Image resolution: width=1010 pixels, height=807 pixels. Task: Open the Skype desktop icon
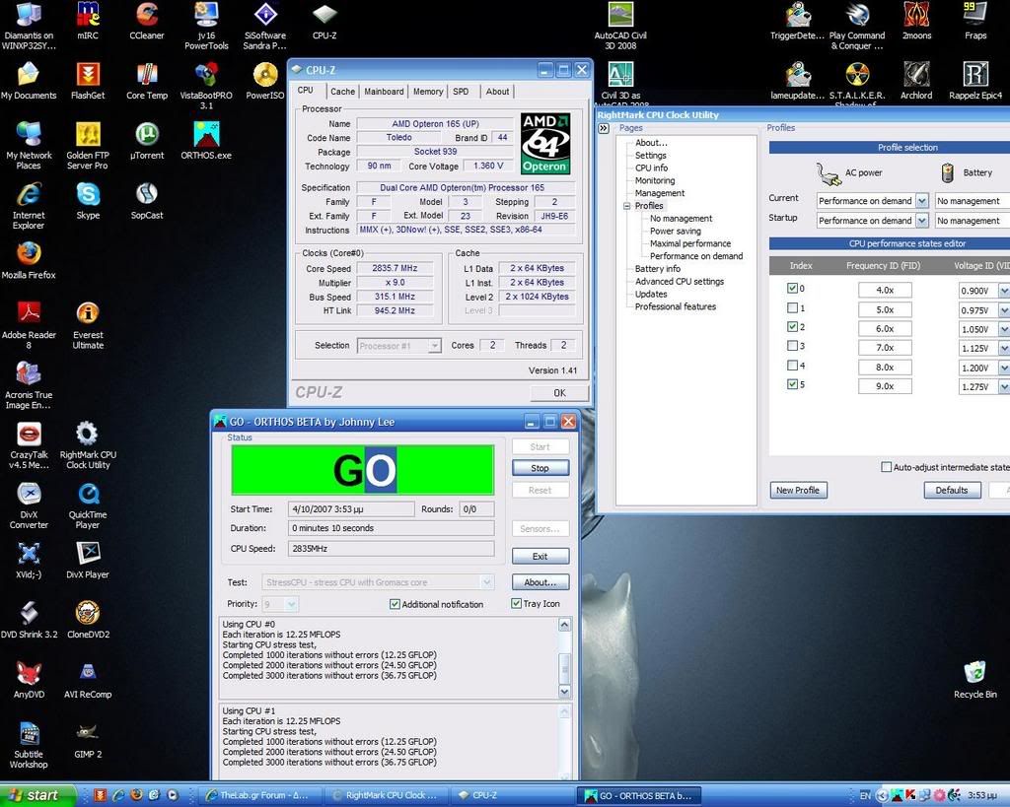88,200
